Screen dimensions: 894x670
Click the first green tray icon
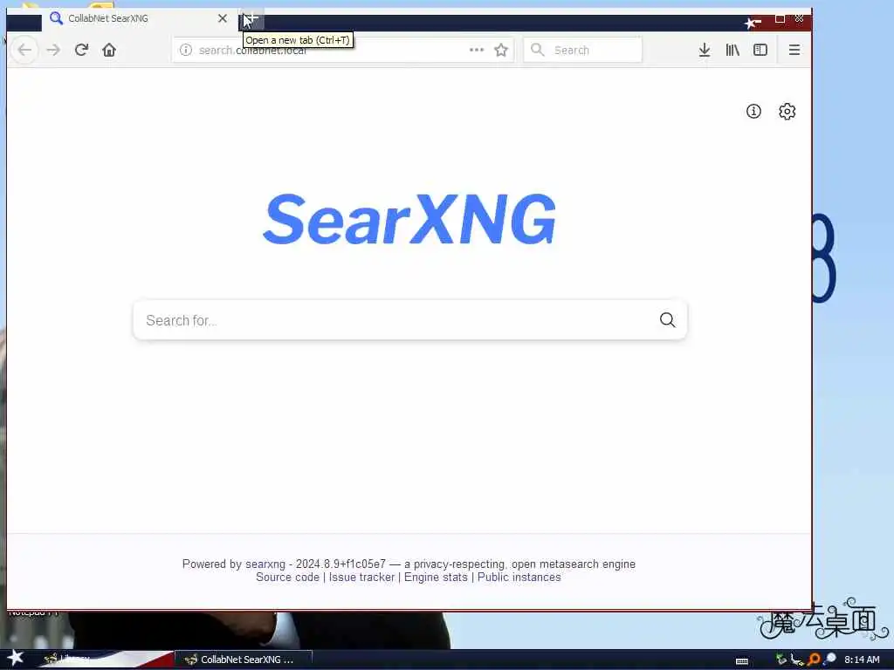pos(781,660)
